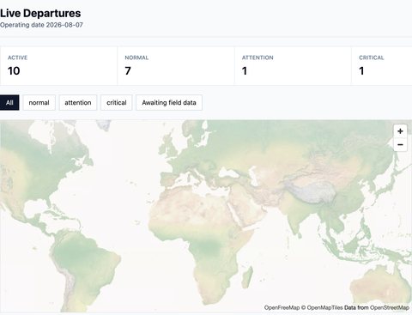Open the OpenFreeMap attribution link
This screenshot has height=315, width=412.
(x=282, y=308)
